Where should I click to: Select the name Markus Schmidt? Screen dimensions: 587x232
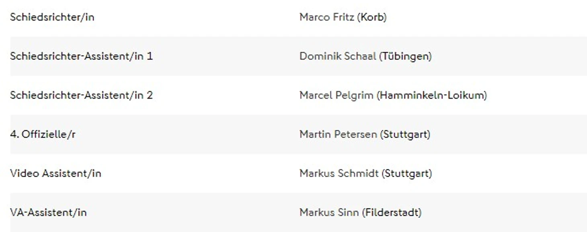coord(339,173)
